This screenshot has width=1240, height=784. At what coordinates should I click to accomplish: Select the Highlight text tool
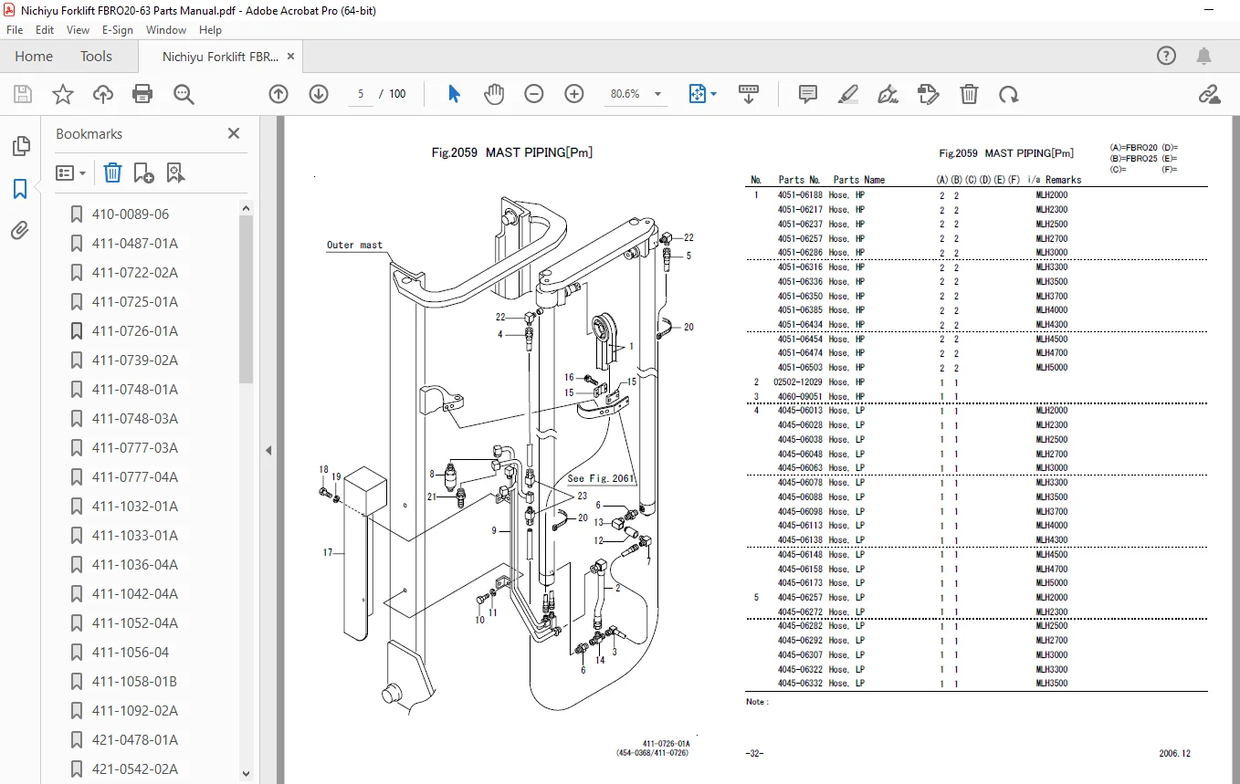(848, 94)
